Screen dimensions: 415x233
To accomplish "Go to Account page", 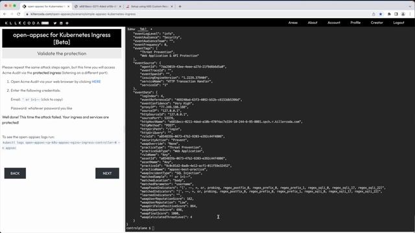I will [334, 23].
